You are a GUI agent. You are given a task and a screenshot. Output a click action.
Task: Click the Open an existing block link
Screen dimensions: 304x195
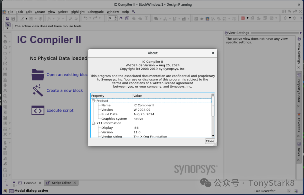[67, 75]
